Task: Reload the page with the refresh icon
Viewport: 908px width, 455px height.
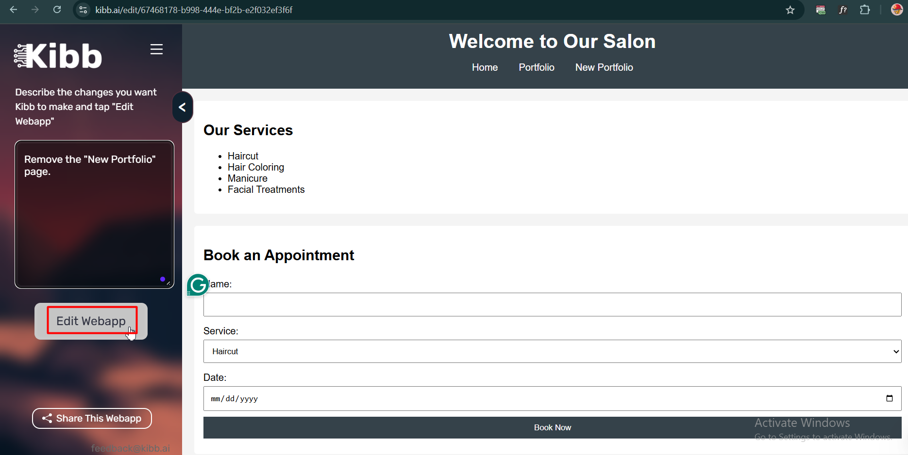Action: 57,10
